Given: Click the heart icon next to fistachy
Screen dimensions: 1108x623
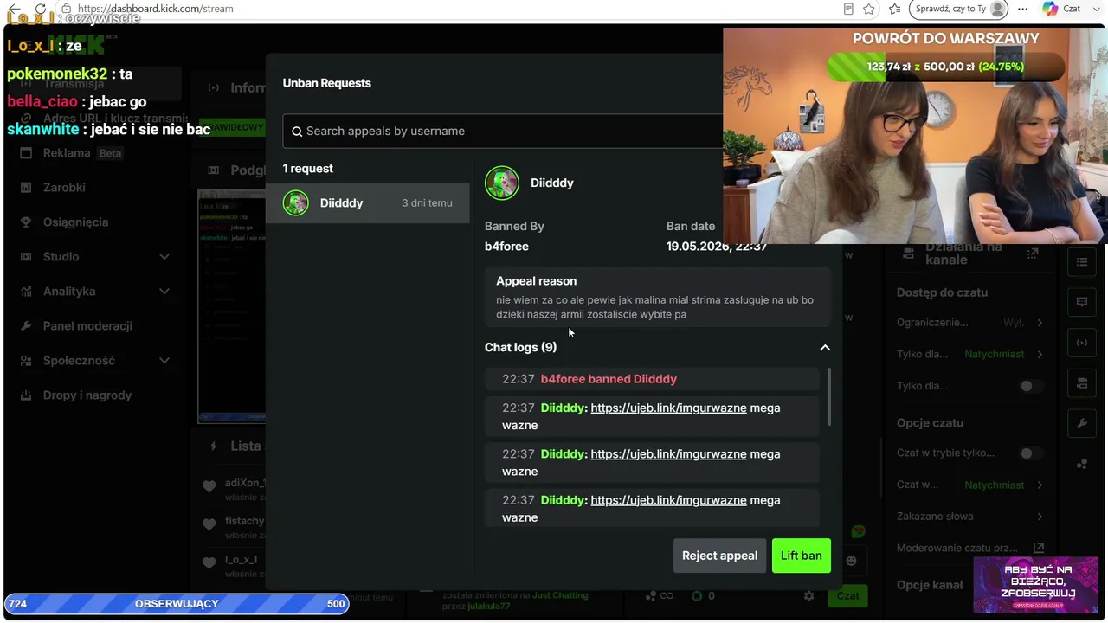Looking at the screenshot, I should [x=209, y=524].
